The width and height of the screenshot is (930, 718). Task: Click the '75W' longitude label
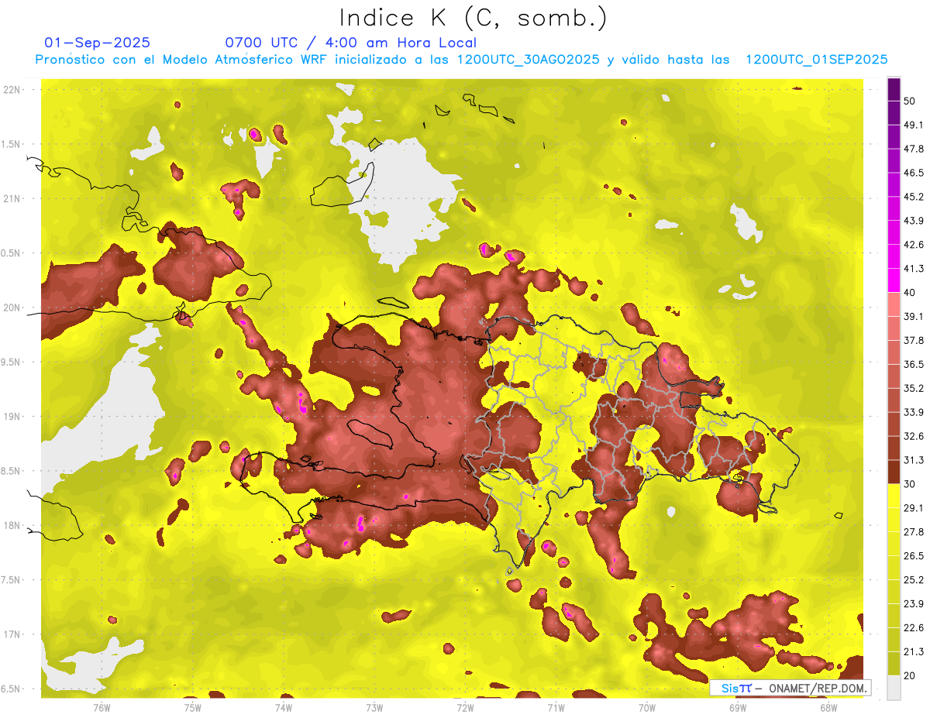[x=192, y=708]
